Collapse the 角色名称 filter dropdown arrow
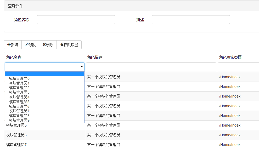The image size is (259, 148). click(82, 67)
